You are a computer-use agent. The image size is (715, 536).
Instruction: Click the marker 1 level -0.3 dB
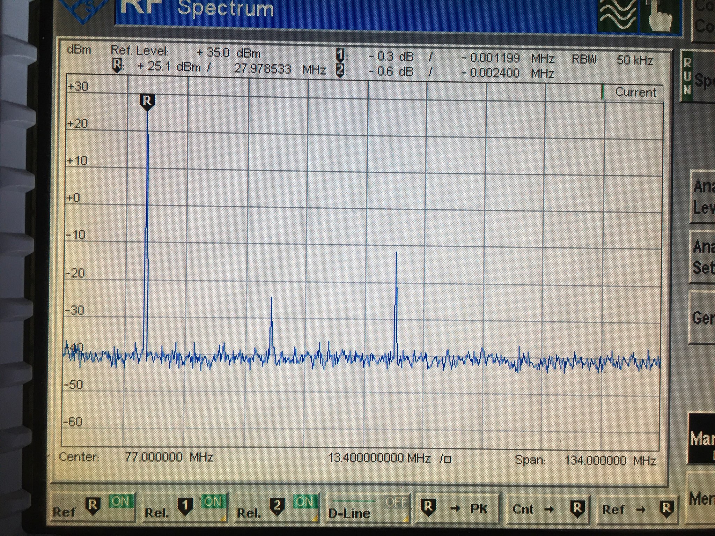tap(391, 57)
